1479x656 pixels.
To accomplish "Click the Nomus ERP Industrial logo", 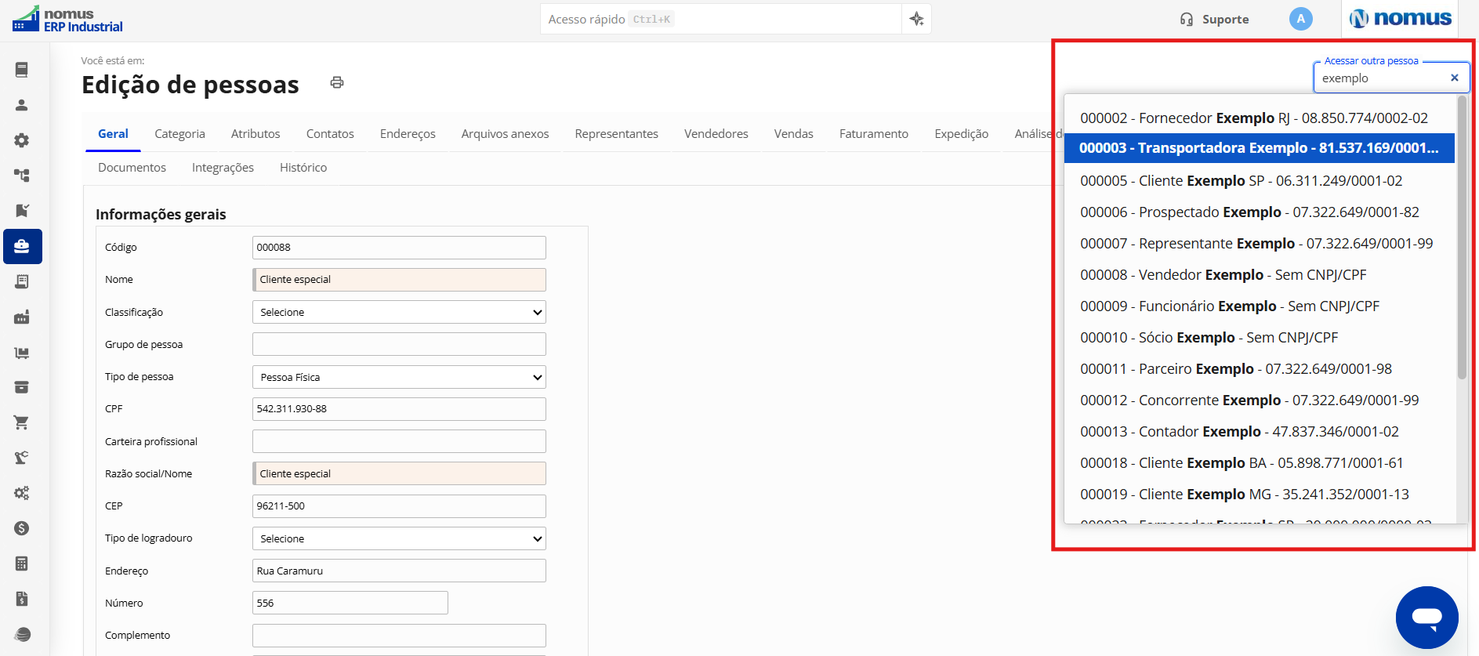I will [x=68, y=20].
